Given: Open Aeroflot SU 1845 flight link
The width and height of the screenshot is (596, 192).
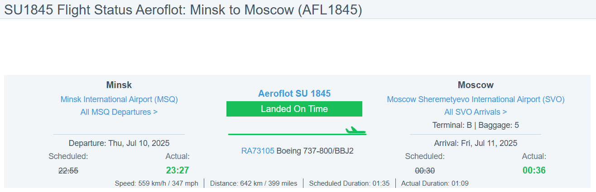Looking at the screenshot, I should [294, 94].
